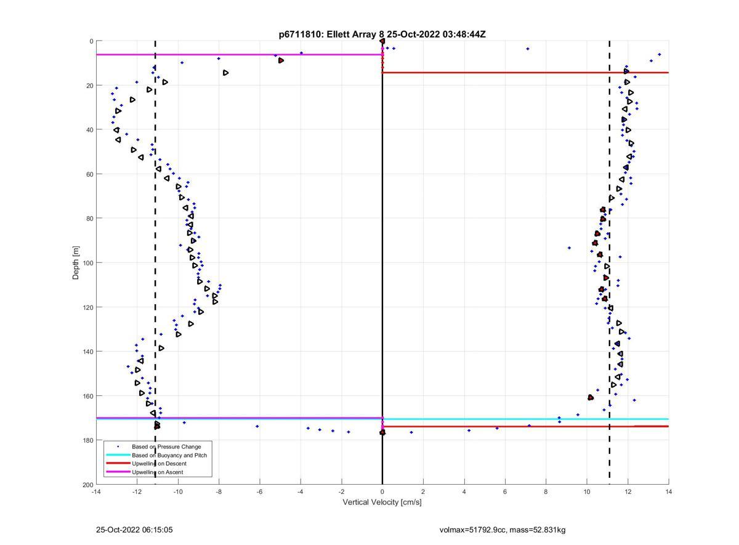Click the '180' tick on the depth axis
The image size is (739, 545).
pos(87,440)
